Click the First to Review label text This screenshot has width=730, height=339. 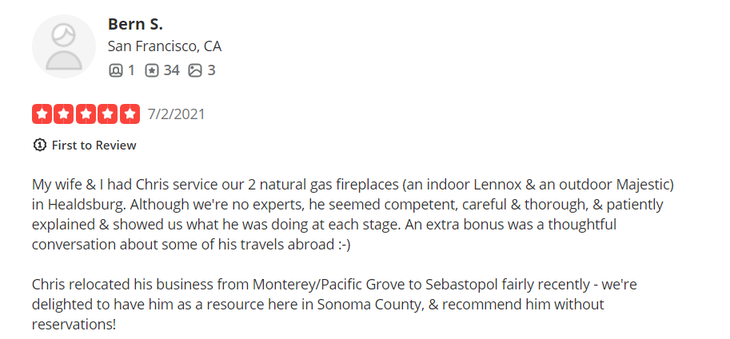click(x=94, y=146)
